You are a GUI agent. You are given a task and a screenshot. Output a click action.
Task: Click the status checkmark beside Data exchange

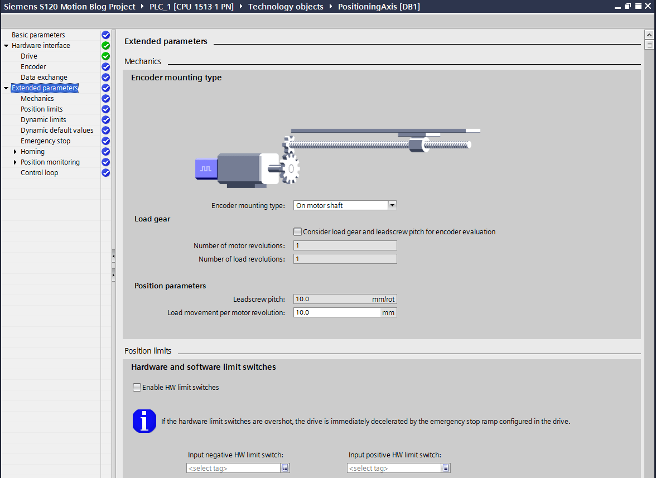coord(106,78)
